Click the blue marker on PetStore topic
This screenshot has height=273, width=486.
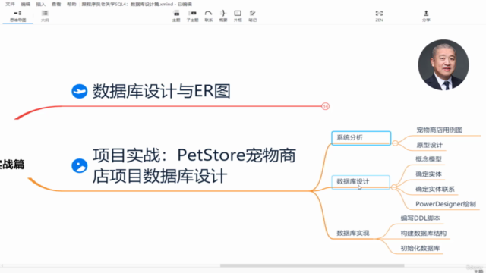(x=79, y=165)
